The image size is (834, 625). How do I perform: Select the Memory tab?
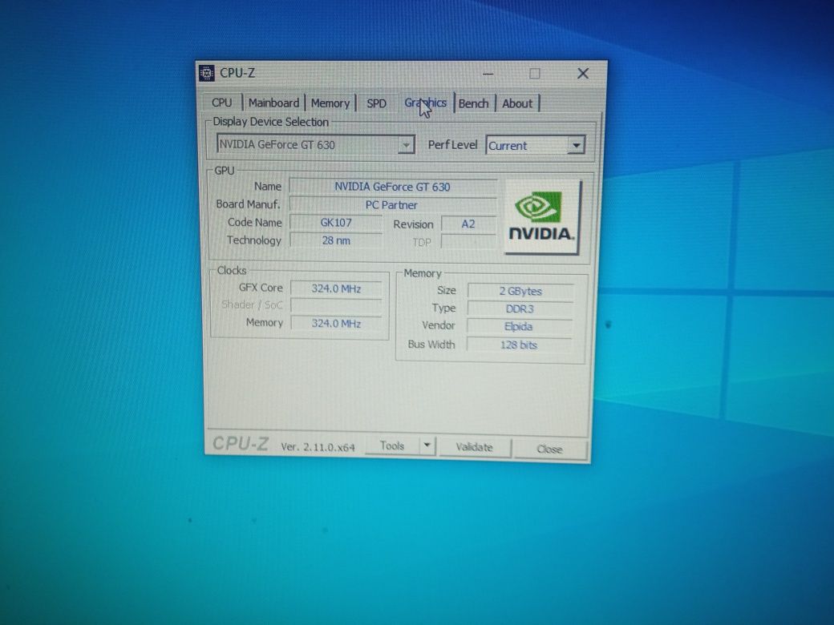pyautogui.click(x=330, y=103)
